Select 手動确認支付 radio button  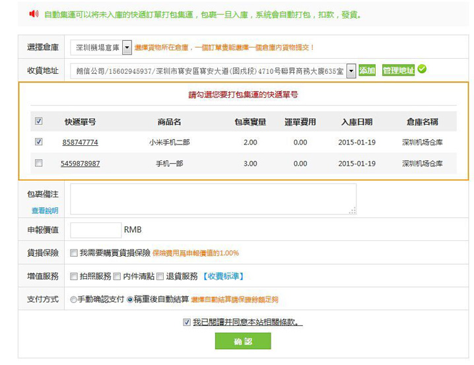(x=73, y=300)
